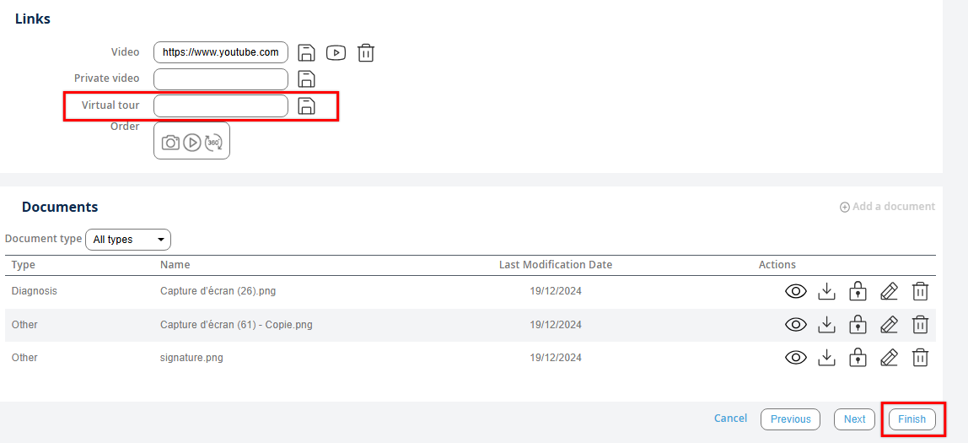Download Capture d'écran (26).png document
This screenshot has width=968, height=443.
coord(827,291)
